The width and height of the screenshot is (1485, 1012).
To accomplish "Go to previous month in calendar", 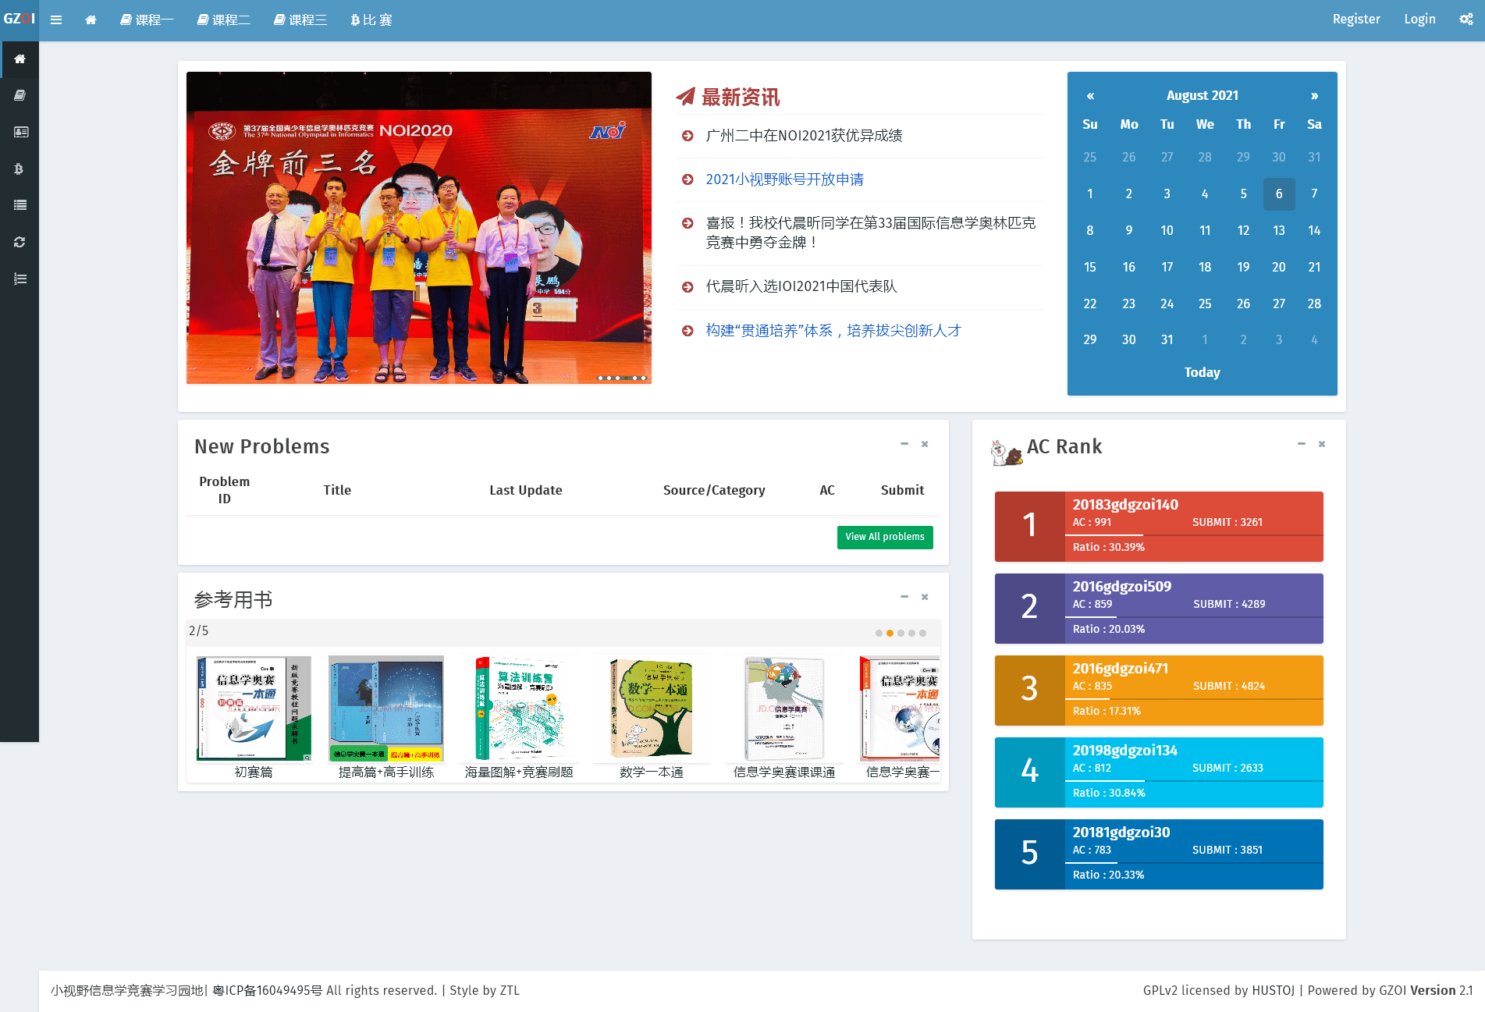I will pos(1090,96).
